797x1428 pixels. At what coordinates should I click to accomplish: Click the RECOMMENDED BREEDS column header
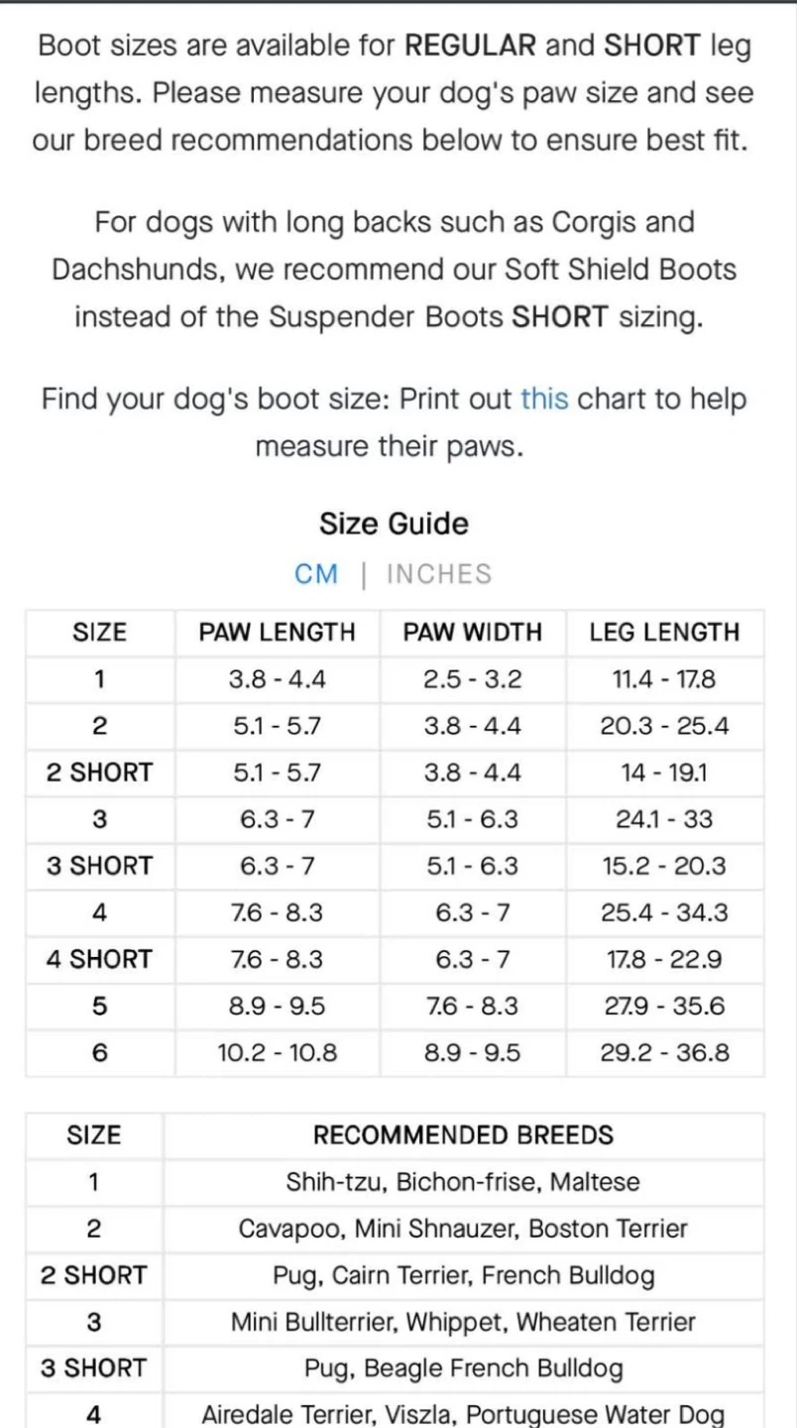pos(463,1135)
